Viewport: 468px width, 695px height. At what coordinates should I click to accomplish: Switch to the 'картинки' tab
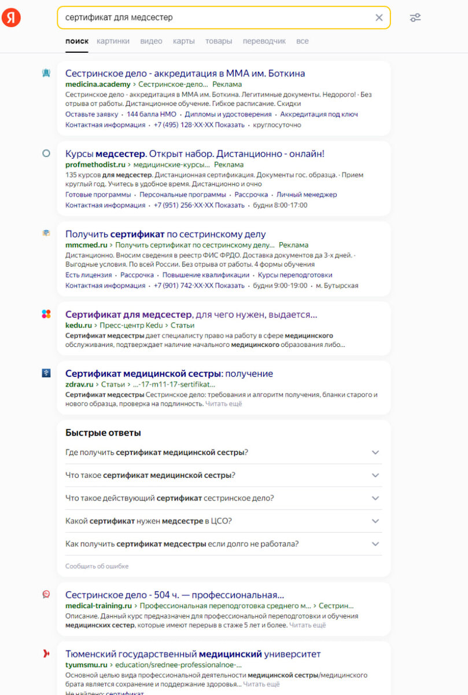pos(113,41)
